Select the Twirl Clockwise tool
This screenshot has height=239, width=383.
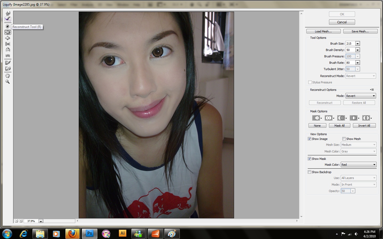pos(8,26)
